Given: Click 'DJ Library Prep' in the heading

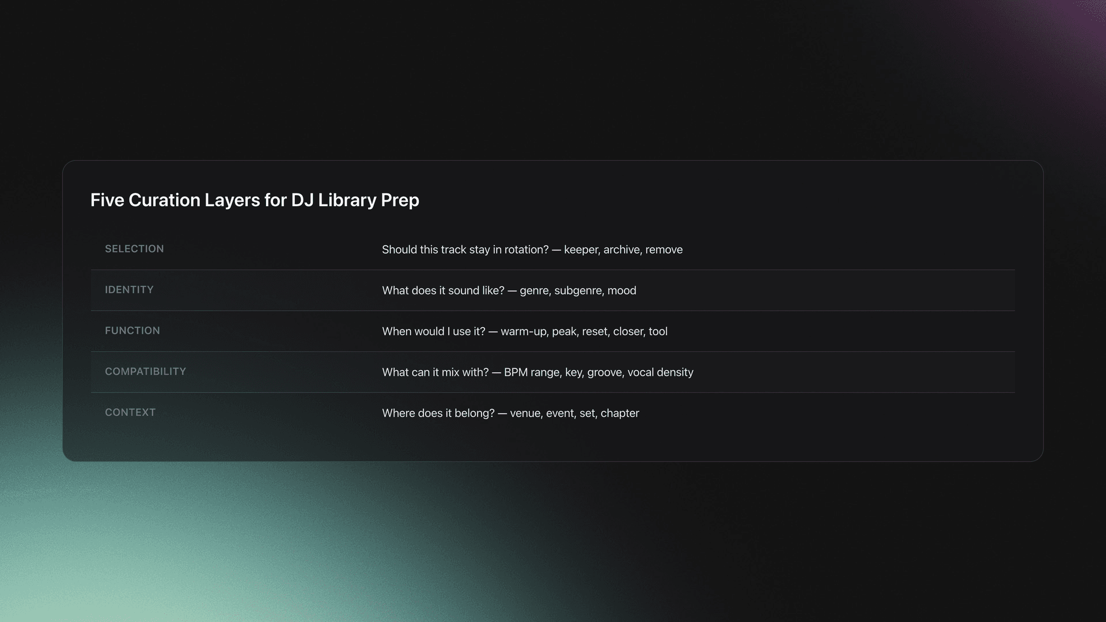Looking at the screenshot, I should coord(355,200).
